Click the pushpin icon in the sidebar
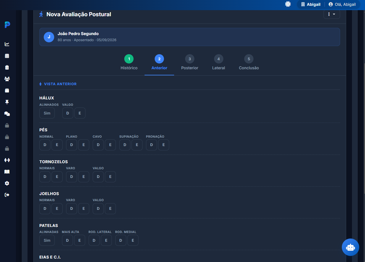Viewport: 365px width, 262px height. pos(7,102)
